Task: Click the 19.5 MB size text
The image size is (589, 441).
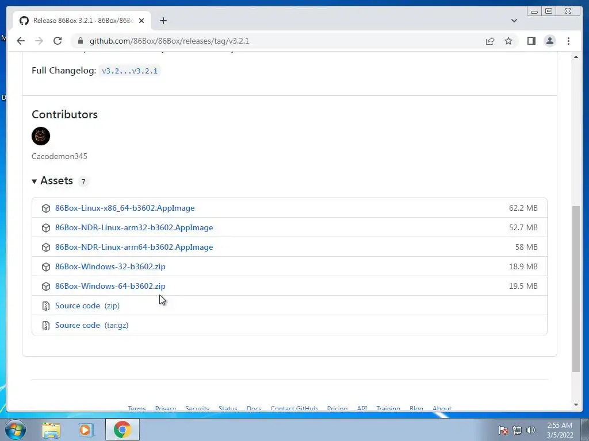Action: pos(523,286)
